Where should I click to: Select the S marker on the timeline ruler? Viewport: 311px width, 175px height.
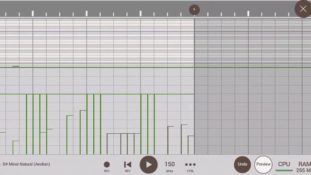point(194,10)
